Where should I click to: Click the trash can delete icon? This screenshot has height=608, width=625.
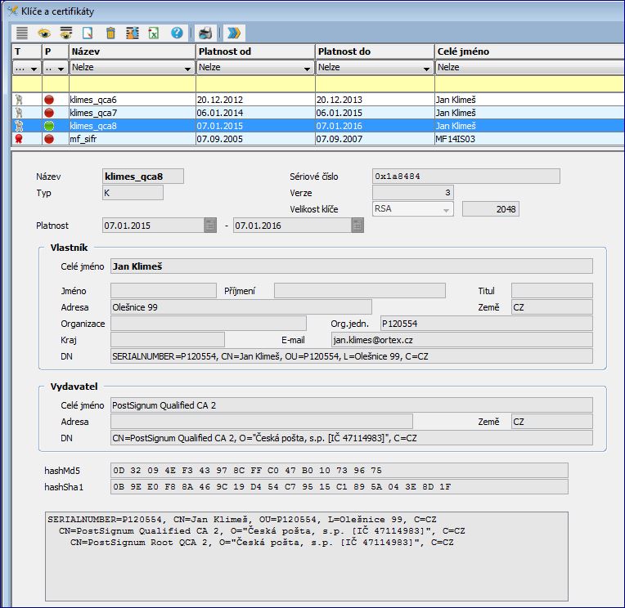click(110, 34)
